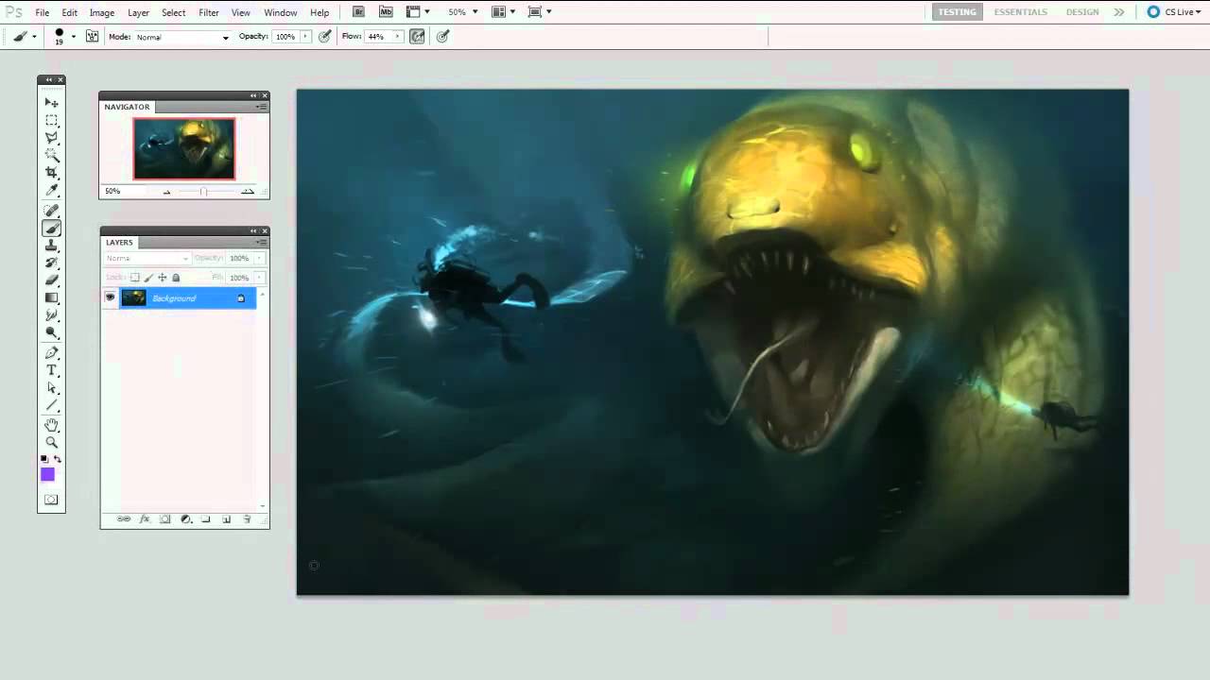Switch to Design workspace
1210x680 pixels.
point(1082,12)
